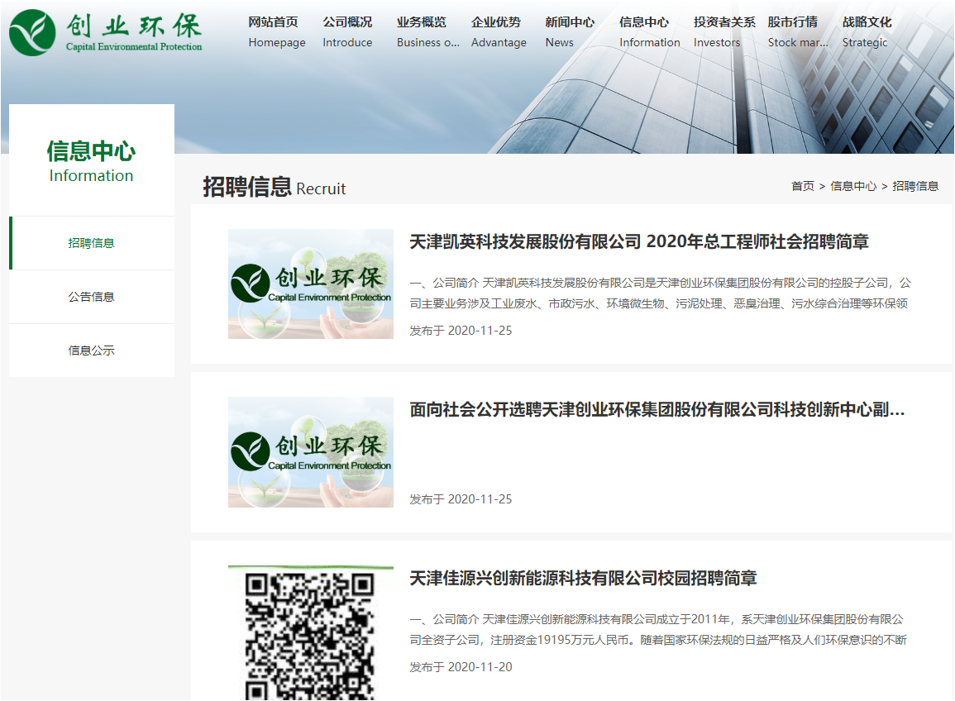
Task: Select 公告信息 in the sidebar
Action: [91, 297]
